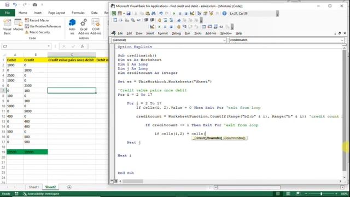Toggle Use Relative References
350x197 pixels.
point(43,26)
